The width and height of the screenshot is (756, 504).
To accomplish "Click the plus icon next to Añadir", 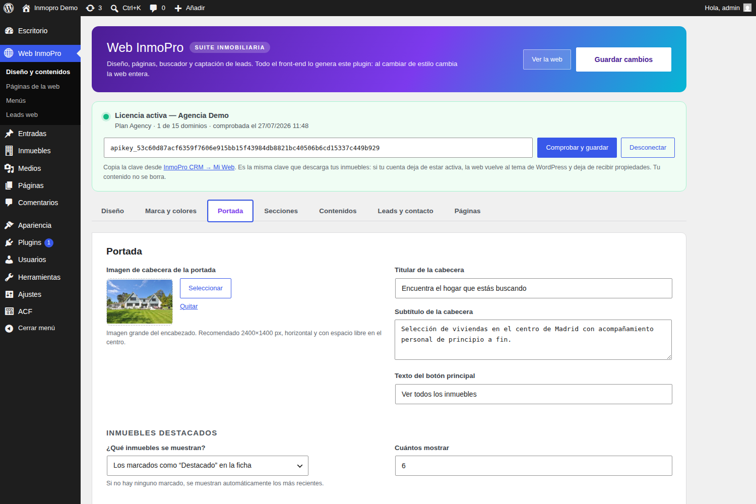I will pos(178,8).
